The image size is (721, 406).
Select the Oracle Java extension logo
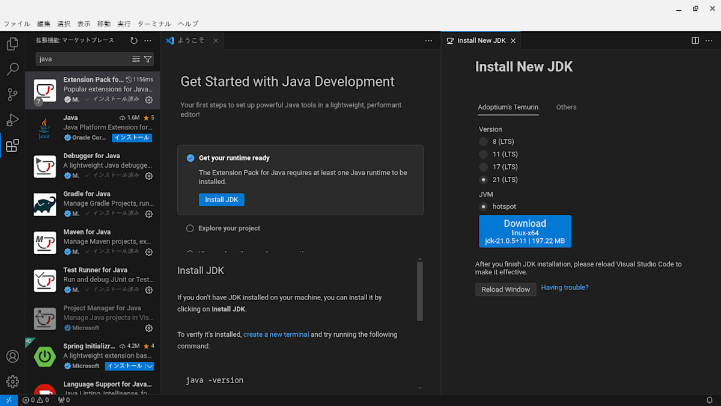(x=44, y=128)
